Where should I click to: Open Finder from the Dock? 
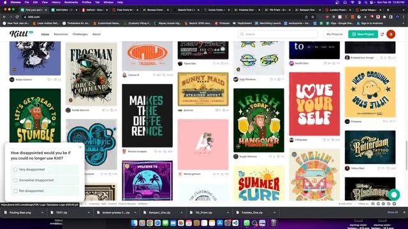click(x=135, y=223)
